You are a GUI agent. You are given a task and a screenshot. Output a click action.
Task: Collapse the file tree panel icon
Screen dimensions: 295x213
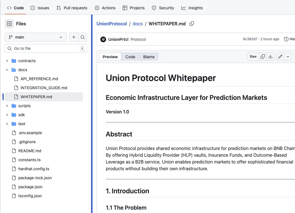pos(9,24)
